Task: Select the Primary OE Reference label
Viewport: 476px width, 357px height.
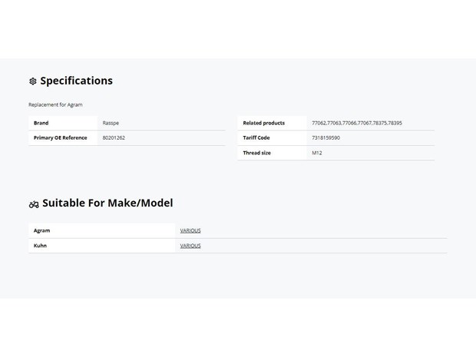Action: [61, 138]
